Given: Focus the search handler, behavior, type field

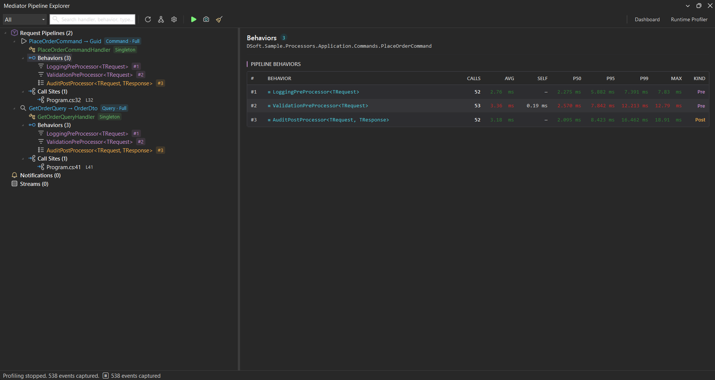Looking at the screenshot, I should coord(92,19).
